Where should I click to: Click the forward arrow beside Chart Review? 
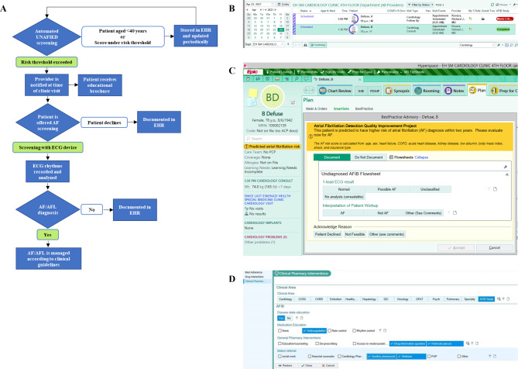(311, 90)
